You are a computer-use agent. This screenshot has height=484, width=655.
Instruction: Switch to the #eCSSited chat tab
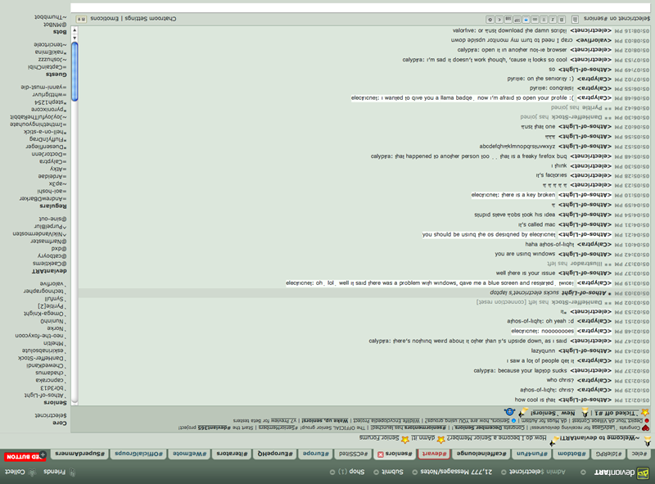pos(354,454)
